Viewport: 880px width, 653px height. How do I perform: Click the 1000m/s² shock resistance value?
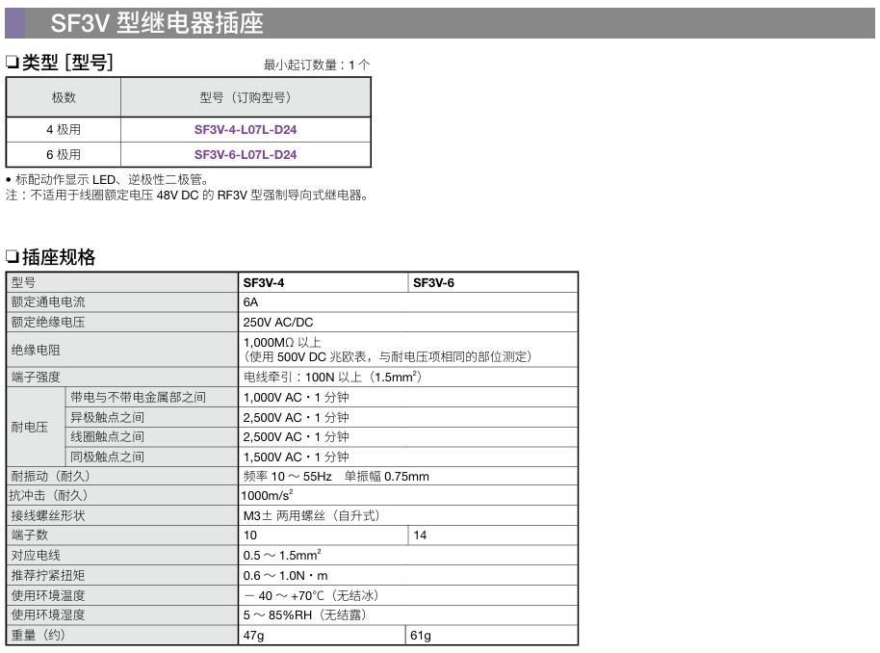coord(268,495)
